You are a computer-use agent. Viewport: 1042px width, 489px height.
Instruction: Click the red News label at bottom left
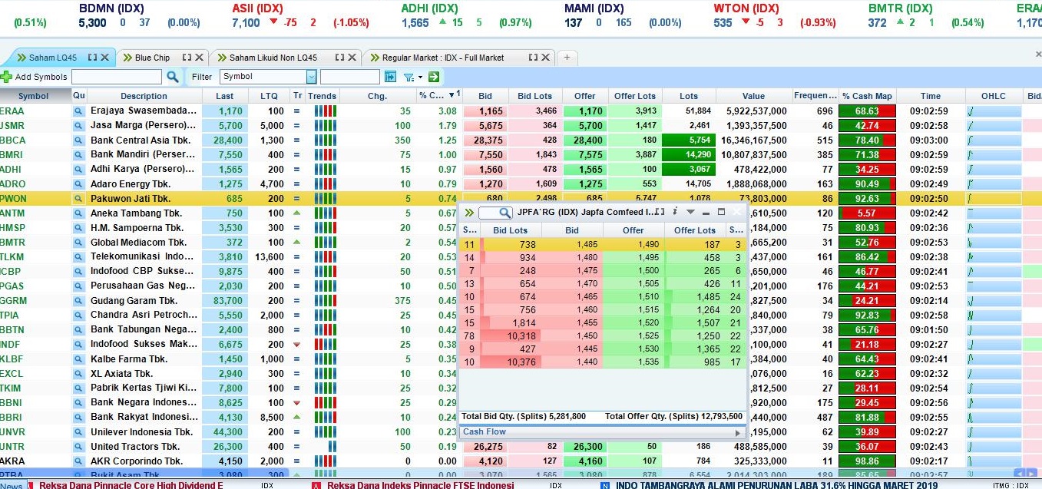[x=11, y=486]
